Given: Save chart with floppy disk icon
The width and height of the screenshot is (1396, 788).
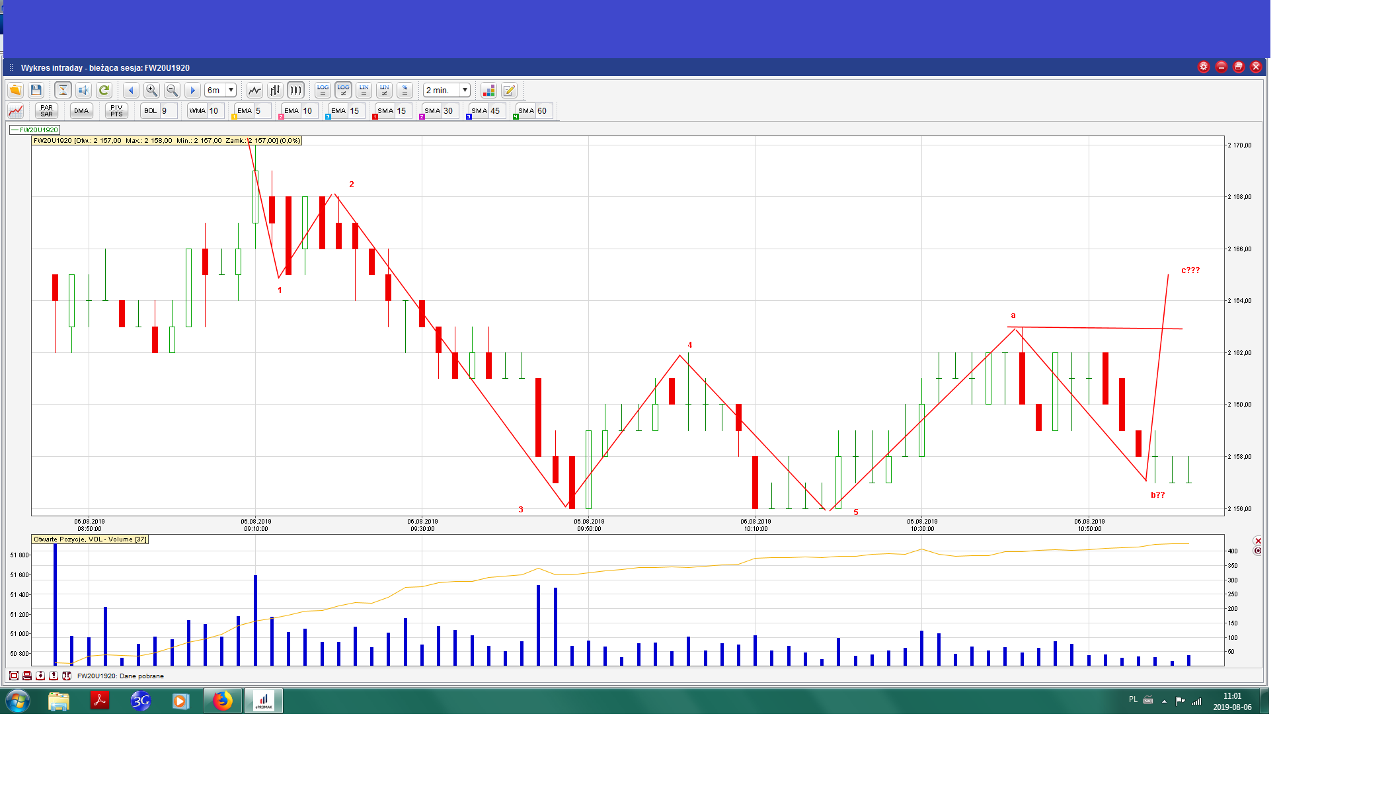Looking at the screenshot, I should pos(36,90).
